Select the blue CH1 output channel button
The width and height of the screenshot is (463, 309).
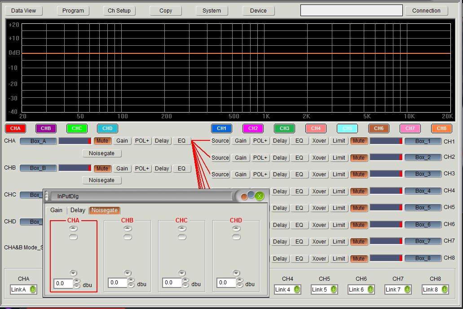click(221, 128)
